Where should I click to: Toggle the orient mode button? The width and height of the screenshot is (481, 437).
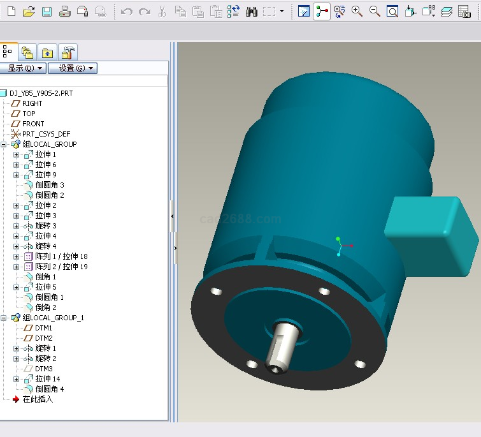coord(339,11)
